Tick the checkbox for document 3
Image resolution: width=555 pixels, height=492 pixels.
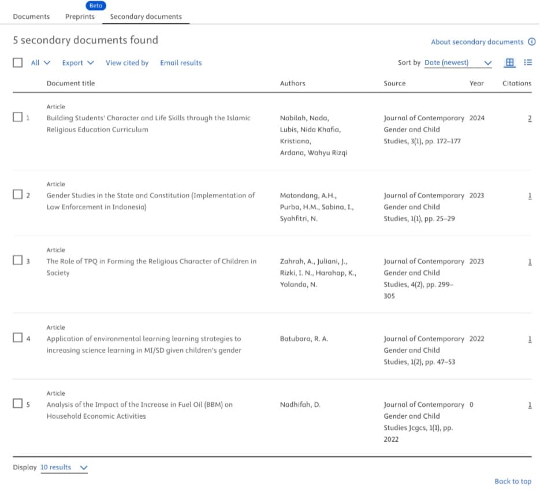18,260
